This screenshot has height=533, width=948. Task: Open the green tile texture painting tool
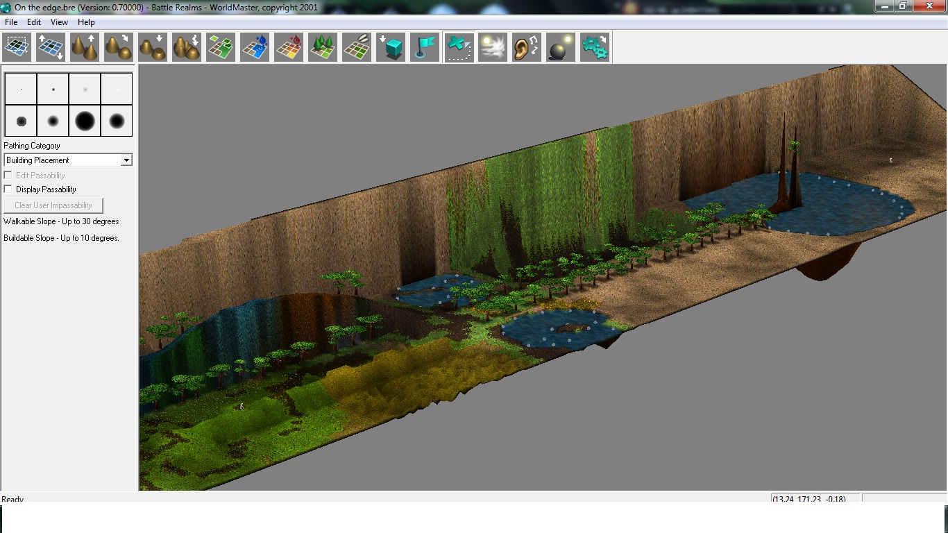point(221,47)
